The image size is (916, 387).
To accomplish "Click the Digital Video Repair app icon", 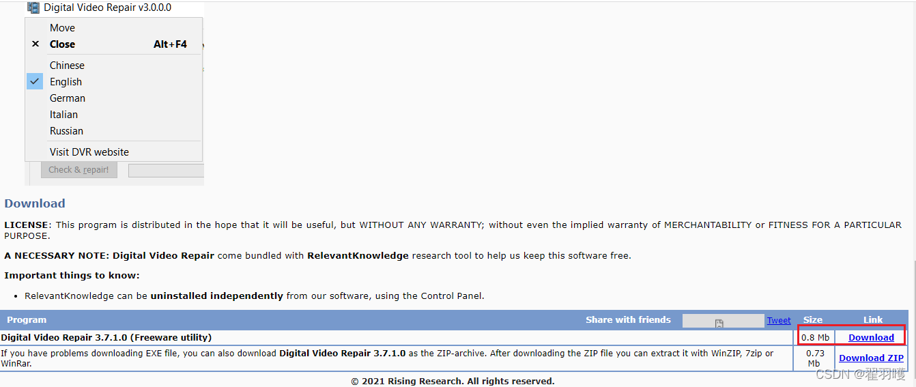I will [33, 8].
